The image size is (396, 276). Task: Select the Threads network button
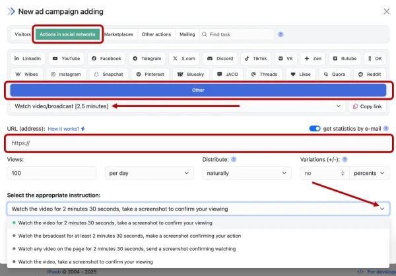coord(265,75)
